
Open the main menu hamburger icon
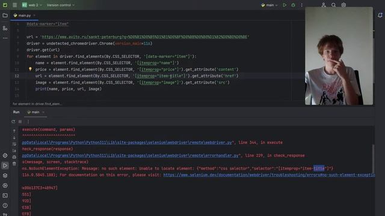pyautogui.click(x=14, y=5)
